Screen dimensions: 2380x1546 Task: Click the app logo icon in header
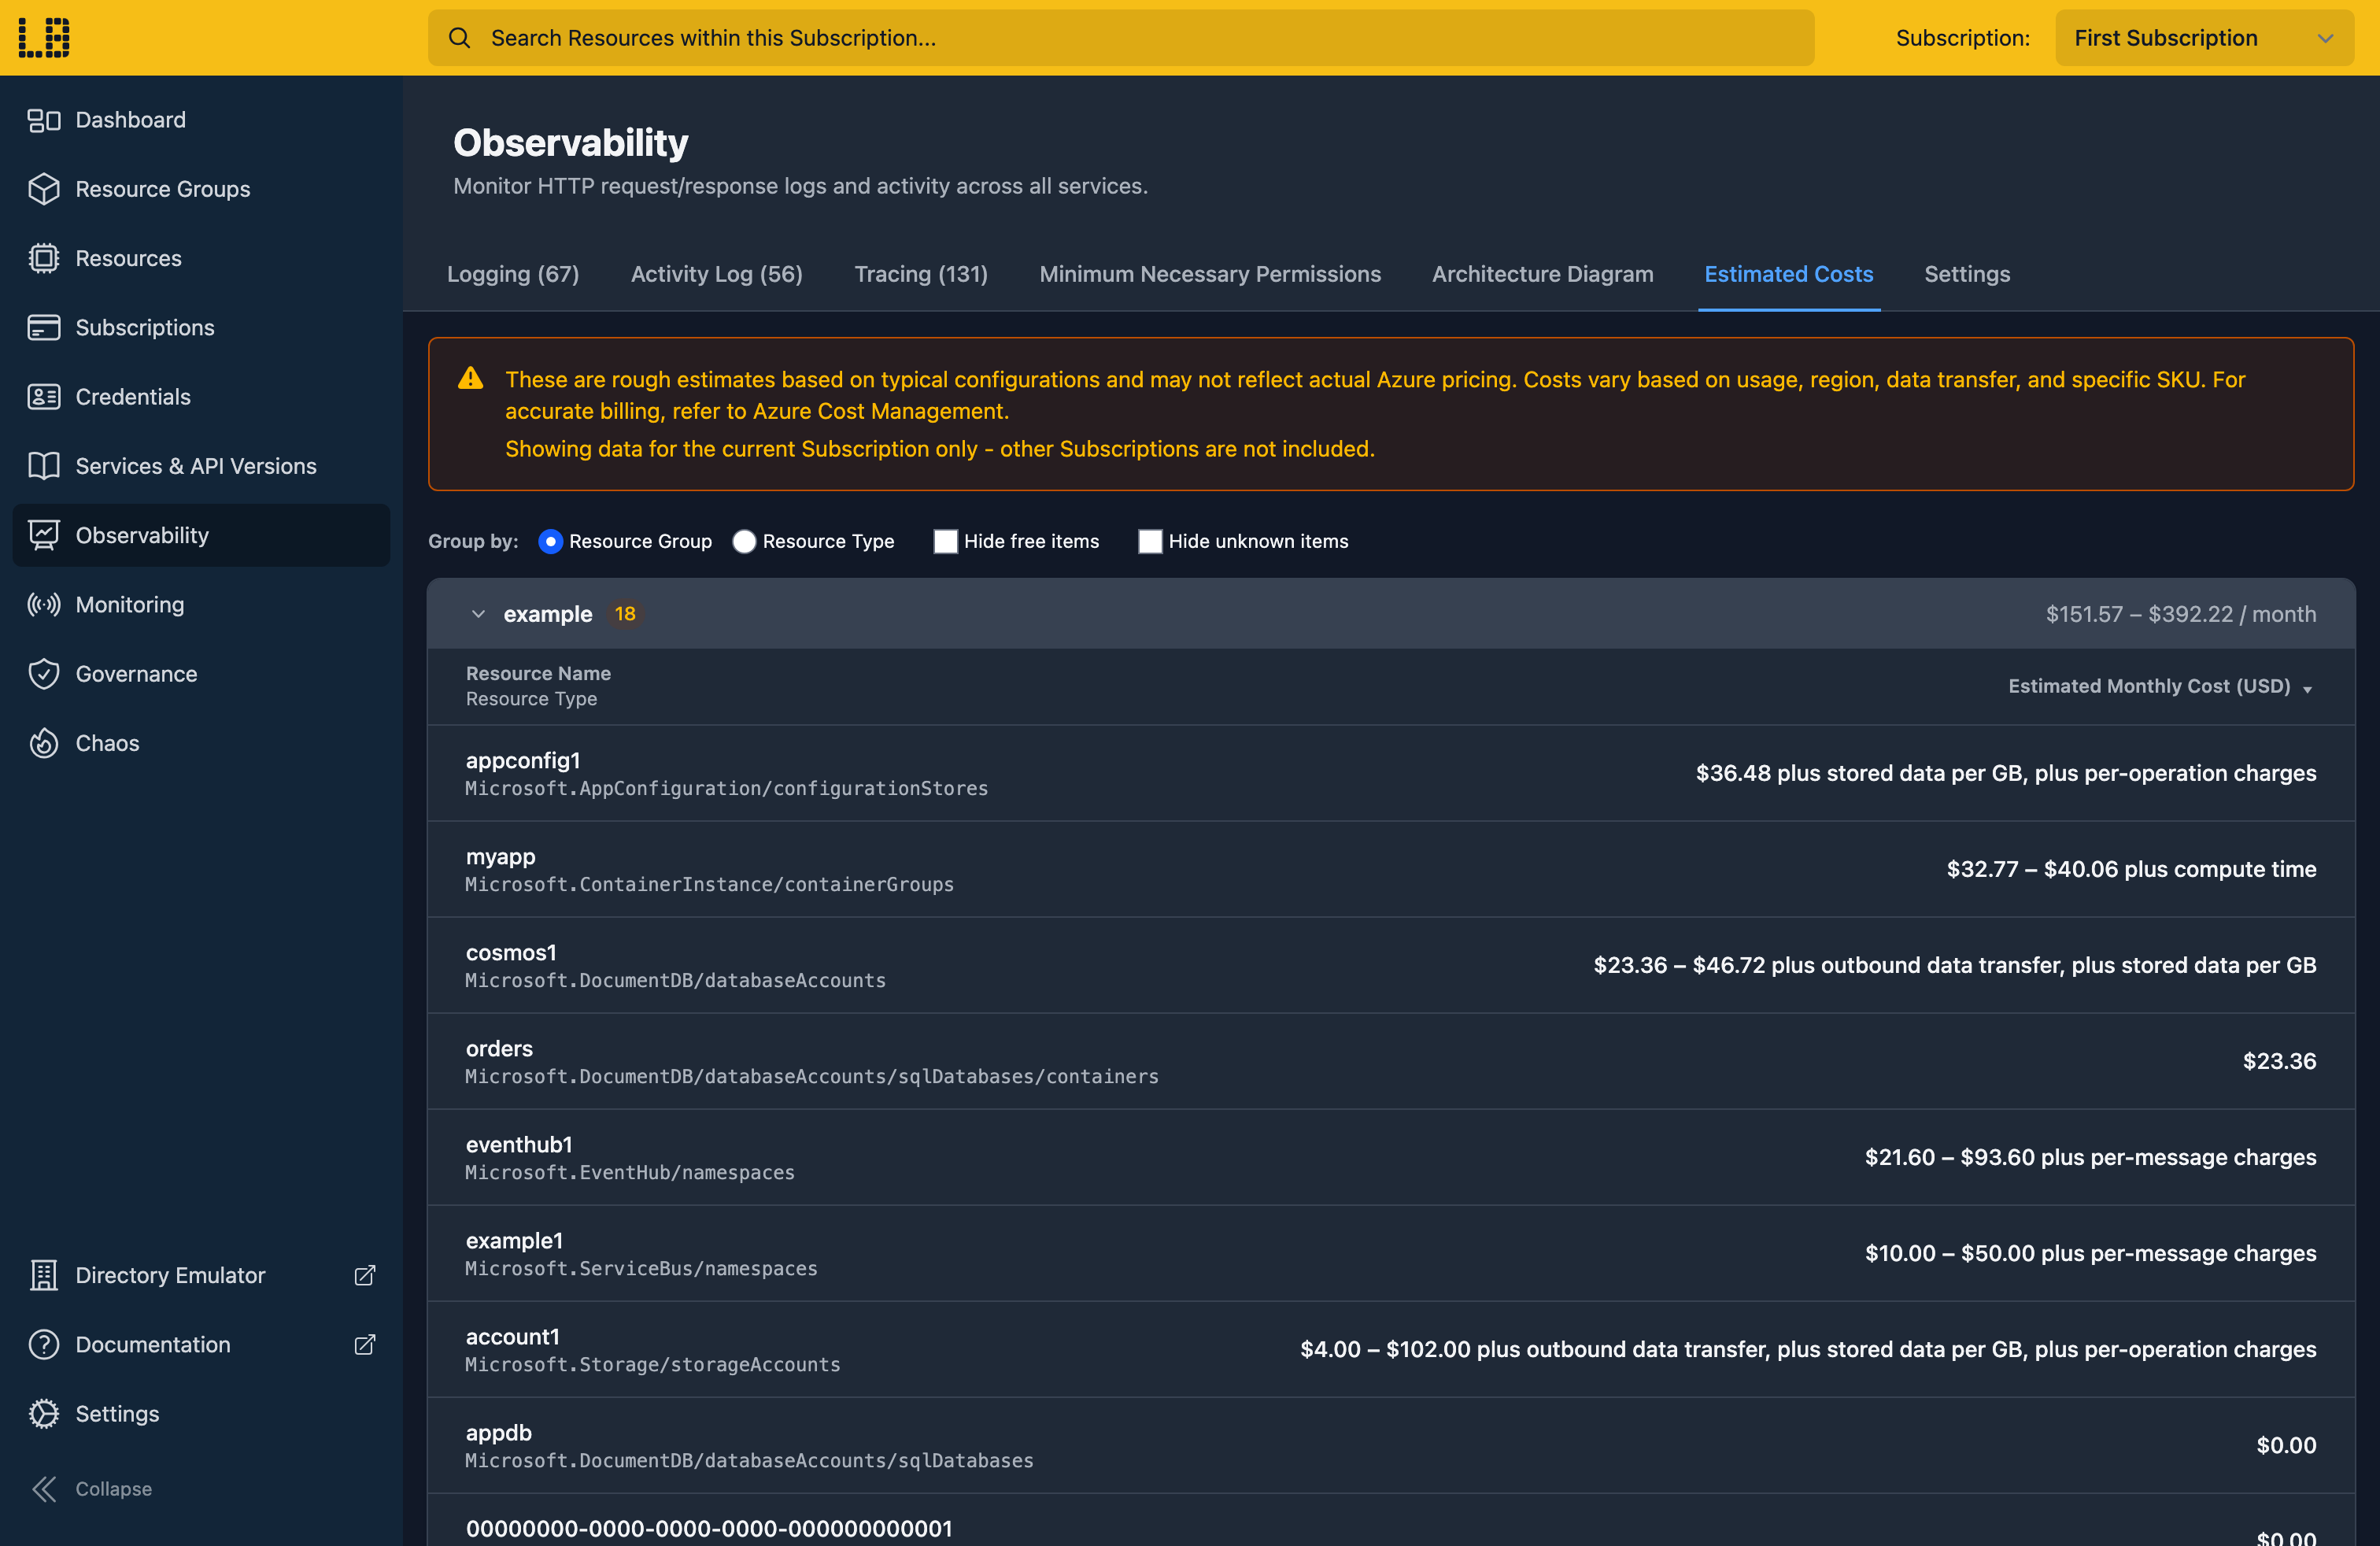pos(44,38)
